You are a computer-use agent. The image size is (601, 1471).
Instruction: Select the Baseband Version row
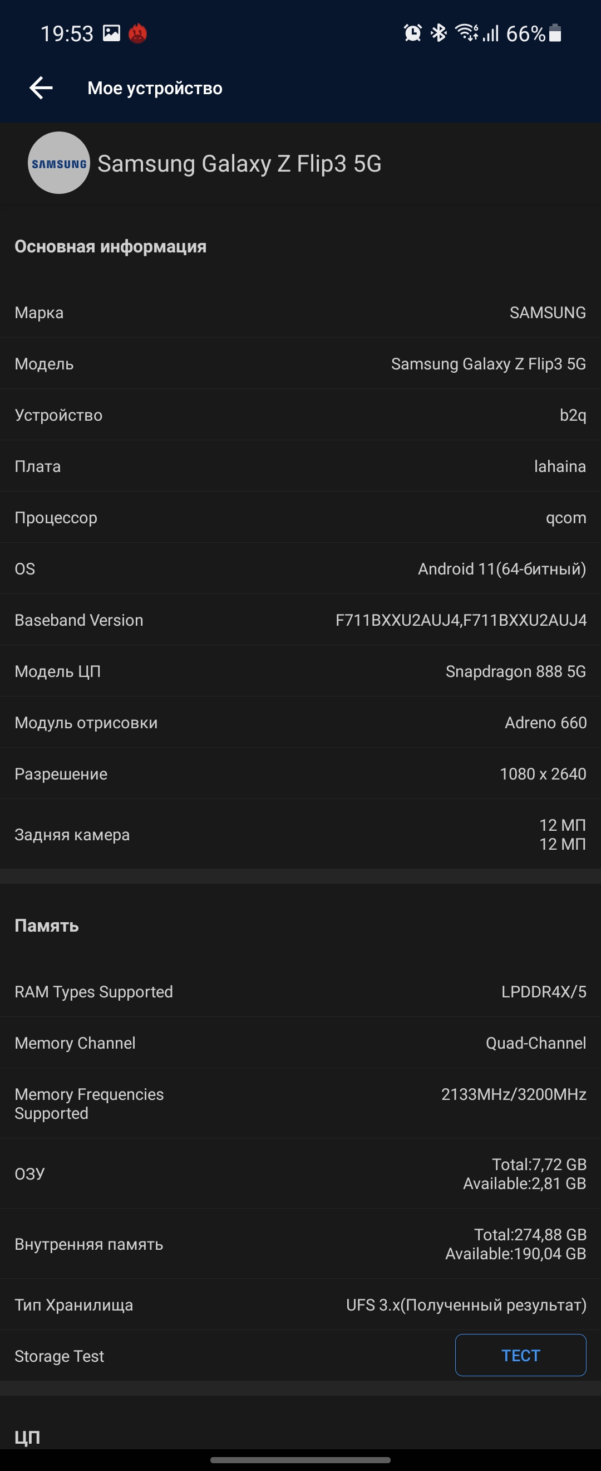(300, 620)
